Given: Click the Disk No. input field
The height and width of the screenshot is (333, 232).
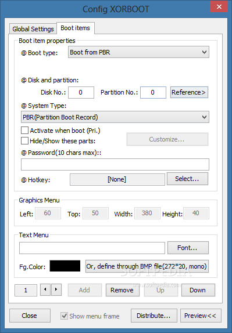Looking at the screenshot, I should coord(81,92).
